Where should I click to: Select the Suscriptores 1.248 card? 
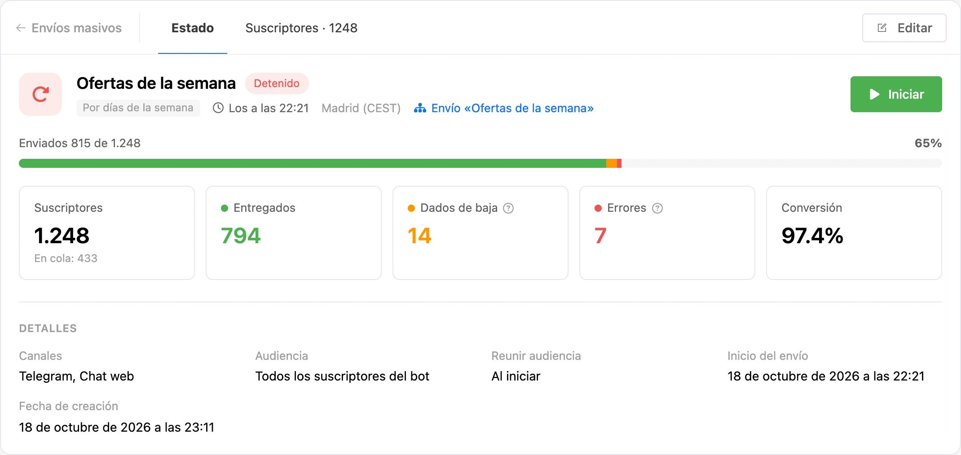[107, 233]
